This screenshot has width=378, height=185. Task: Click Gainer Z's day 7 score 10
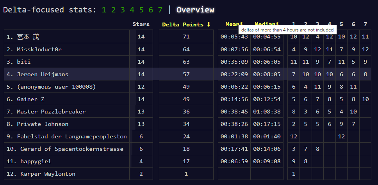point(365,99)
